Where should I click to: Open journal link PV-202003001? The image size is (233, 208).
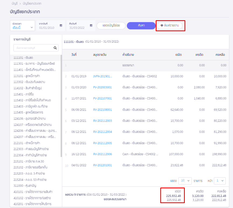point(102,87)
